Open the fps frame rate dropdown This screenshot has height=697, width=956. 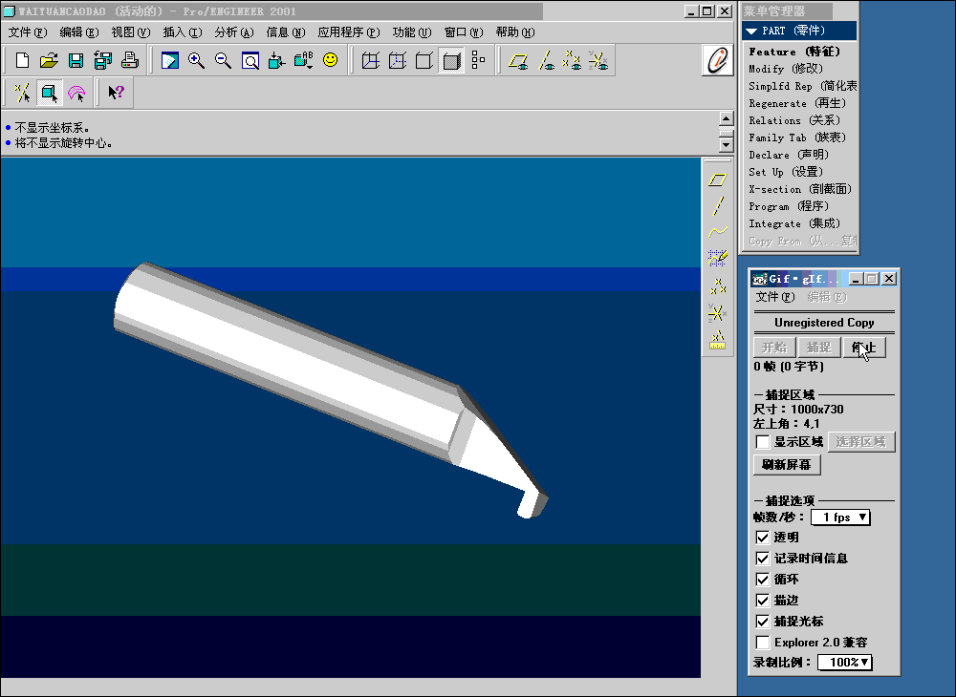(840, 517)
